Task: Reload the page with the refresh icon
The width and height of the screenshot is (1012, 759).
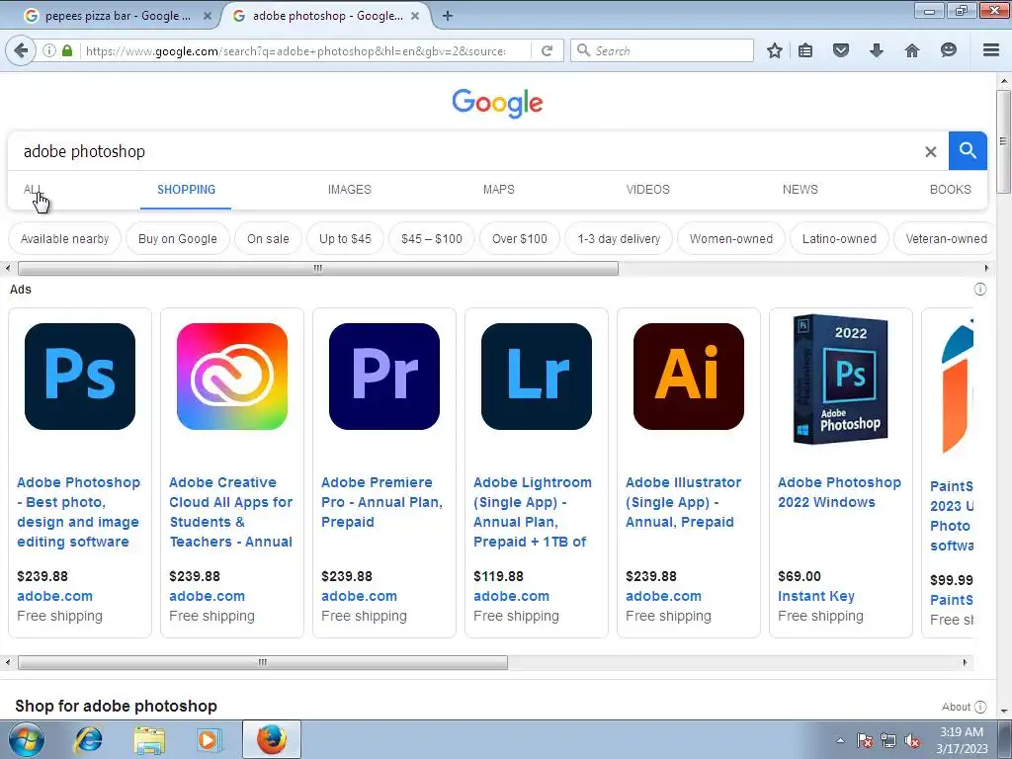Action: (x=547, y=50)
